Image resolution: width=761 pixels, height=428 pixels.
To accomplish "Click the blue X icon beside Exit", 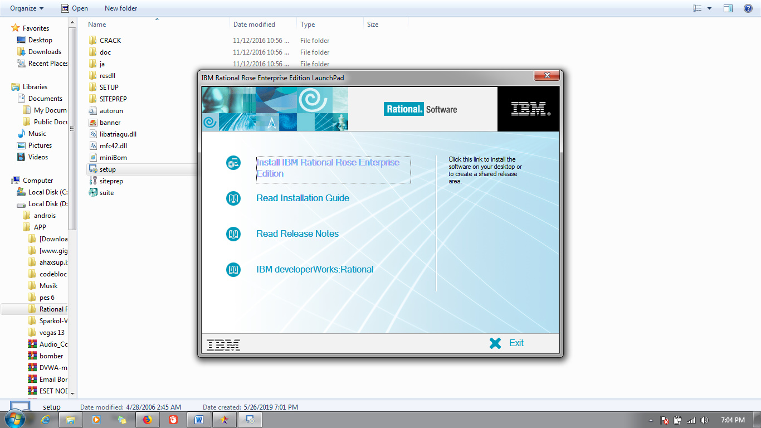I will (495, 343).
